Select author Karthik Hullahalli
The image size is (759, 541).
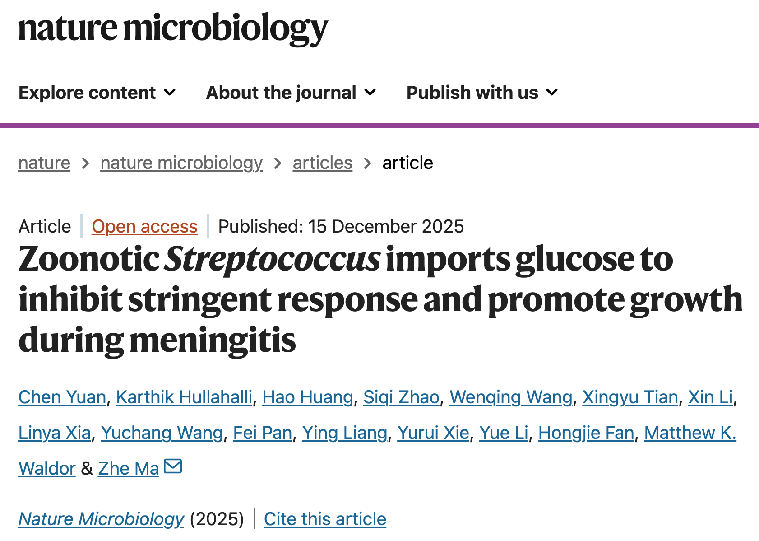(184, 397)
